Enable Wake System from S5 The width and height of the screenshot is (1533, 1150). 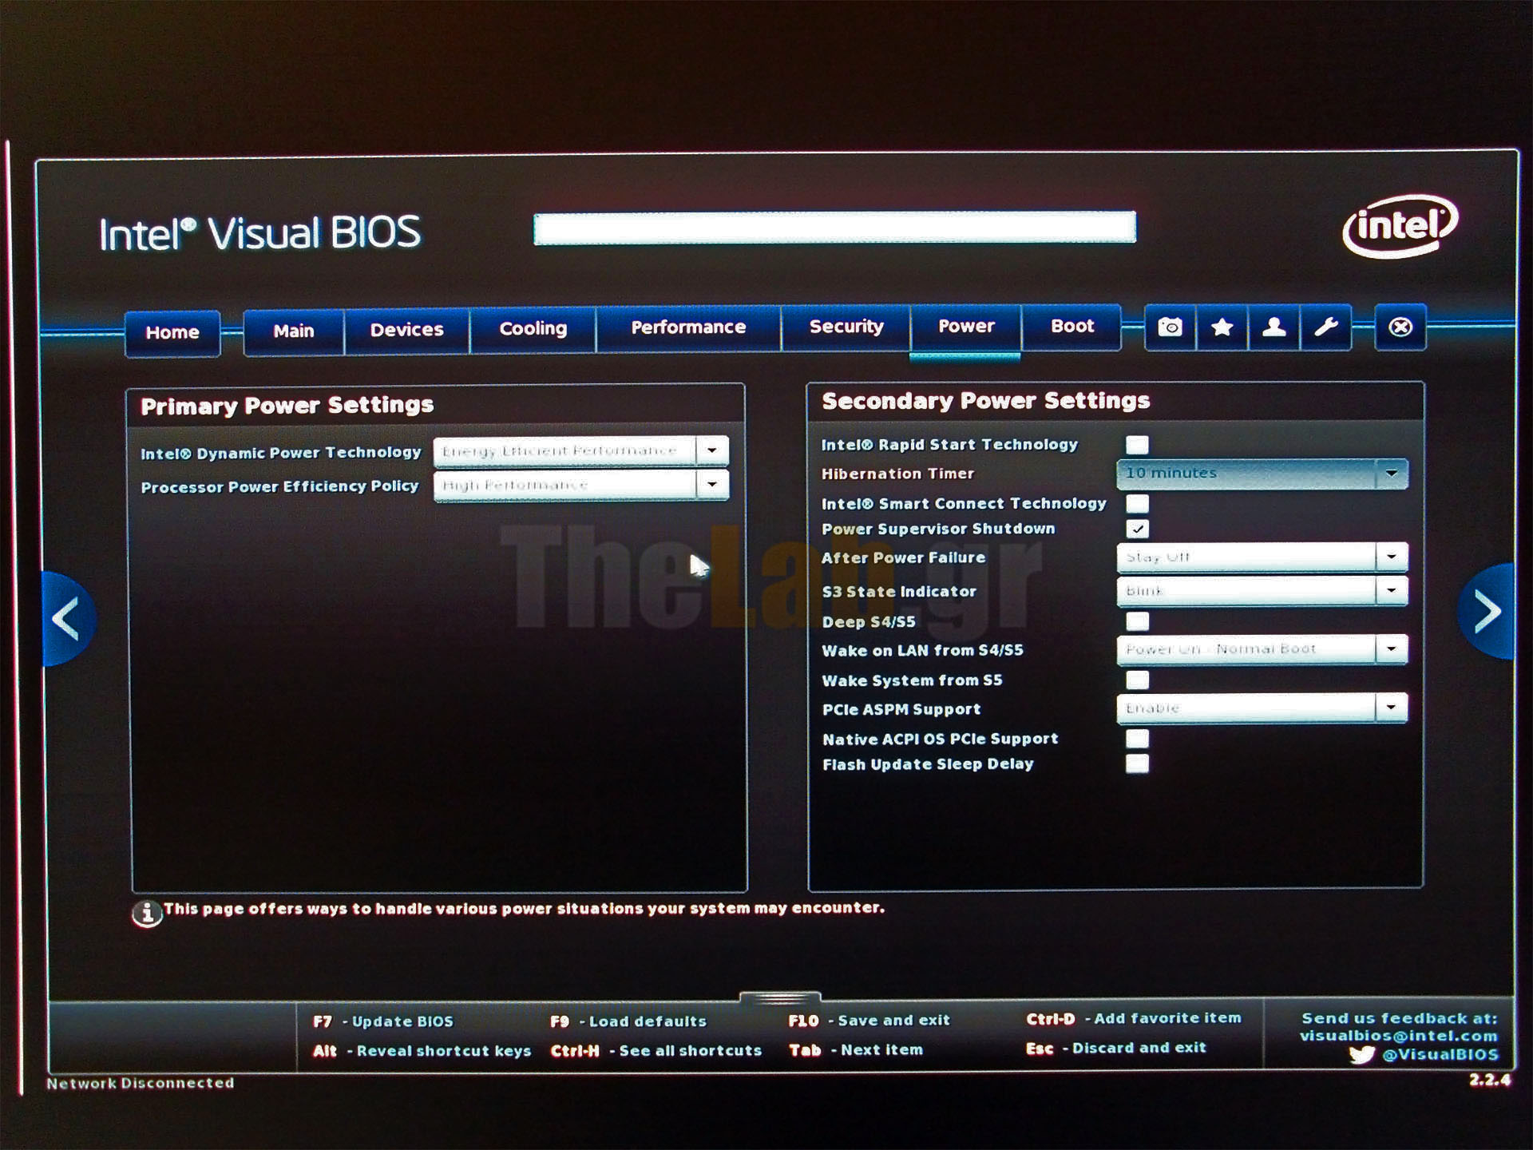[x=1137, y=680]
